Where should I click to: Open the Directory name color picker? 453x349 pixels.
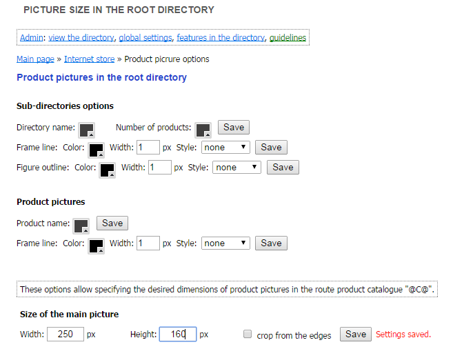click(87, 130)
